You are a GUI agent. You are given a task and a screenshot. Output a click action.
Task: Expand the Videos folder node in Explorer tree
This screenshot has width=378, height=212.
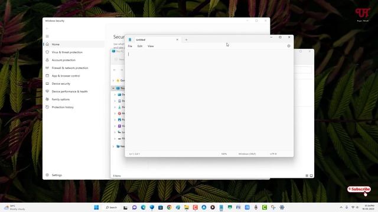115,126
